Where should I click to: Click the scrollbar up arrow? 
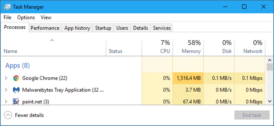(x=270, y=60)
